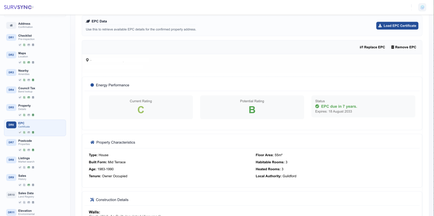Viewport: 434px width, 216px height.
Task: Click 'Floor Area: 55m²' value
Action: [269, 155]
